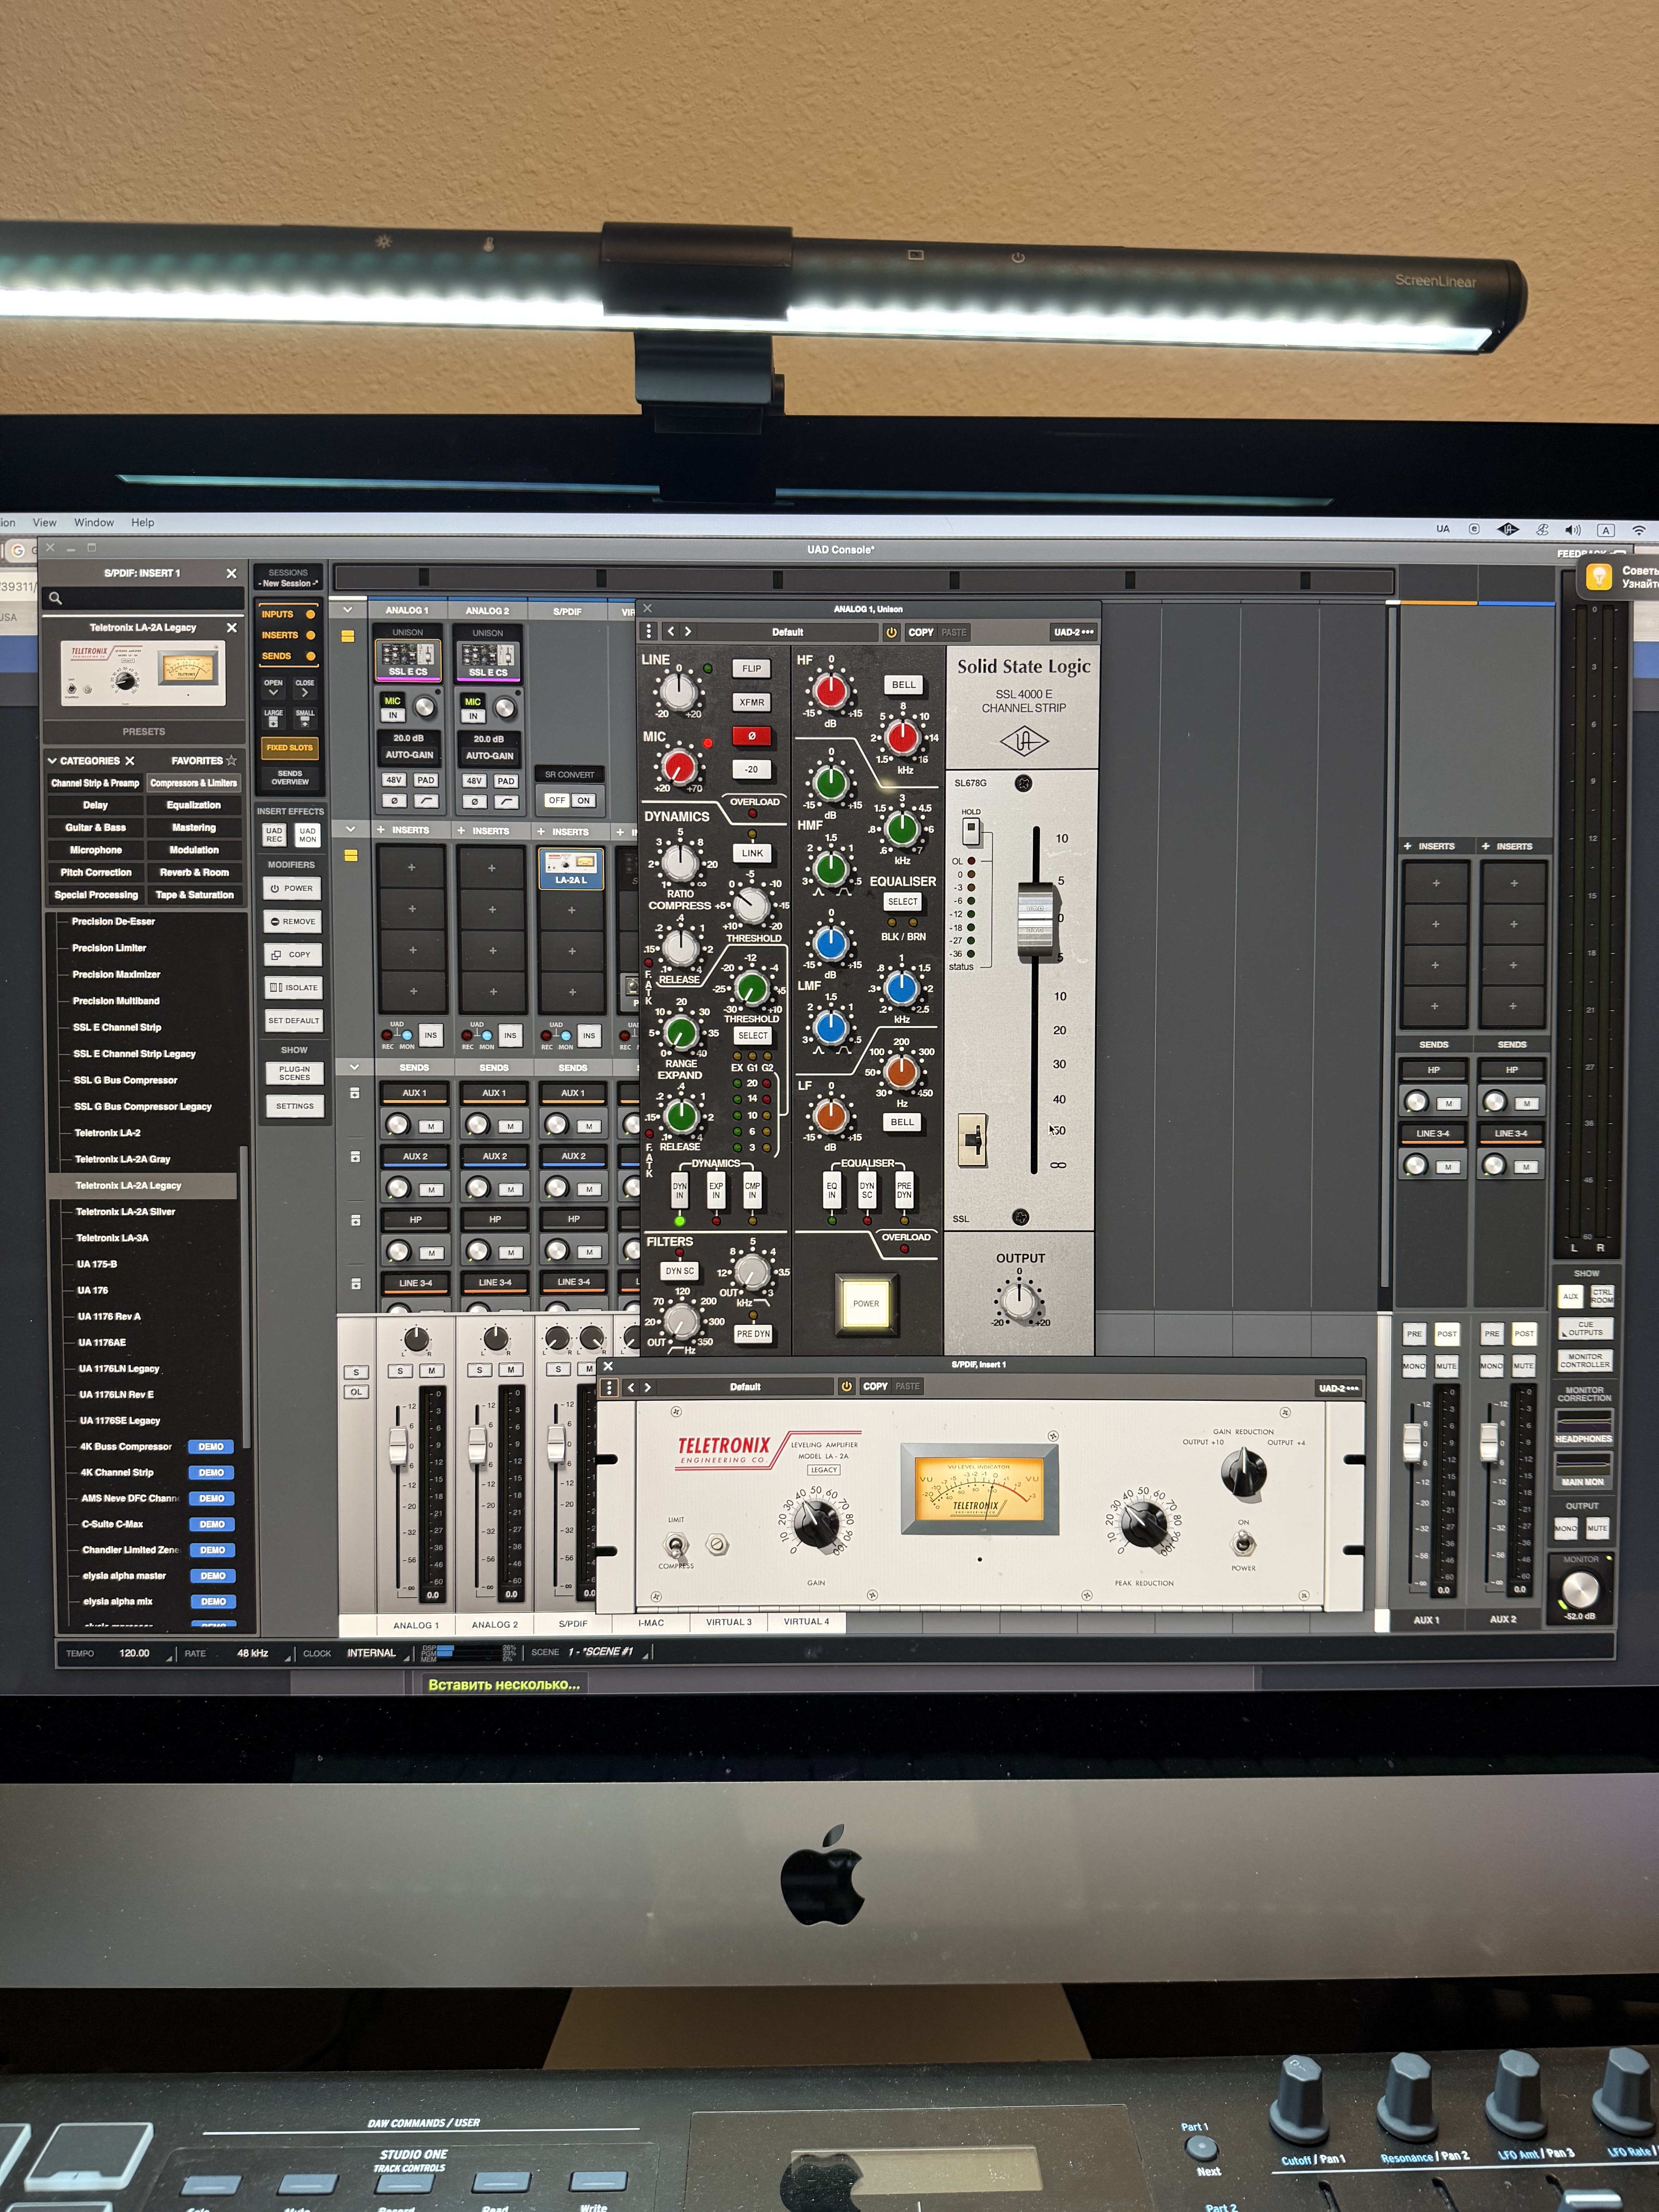Collapse the inputs row chevron beside Analog 1
The height and width of the screenshot is (2212, 1659).
348,609
